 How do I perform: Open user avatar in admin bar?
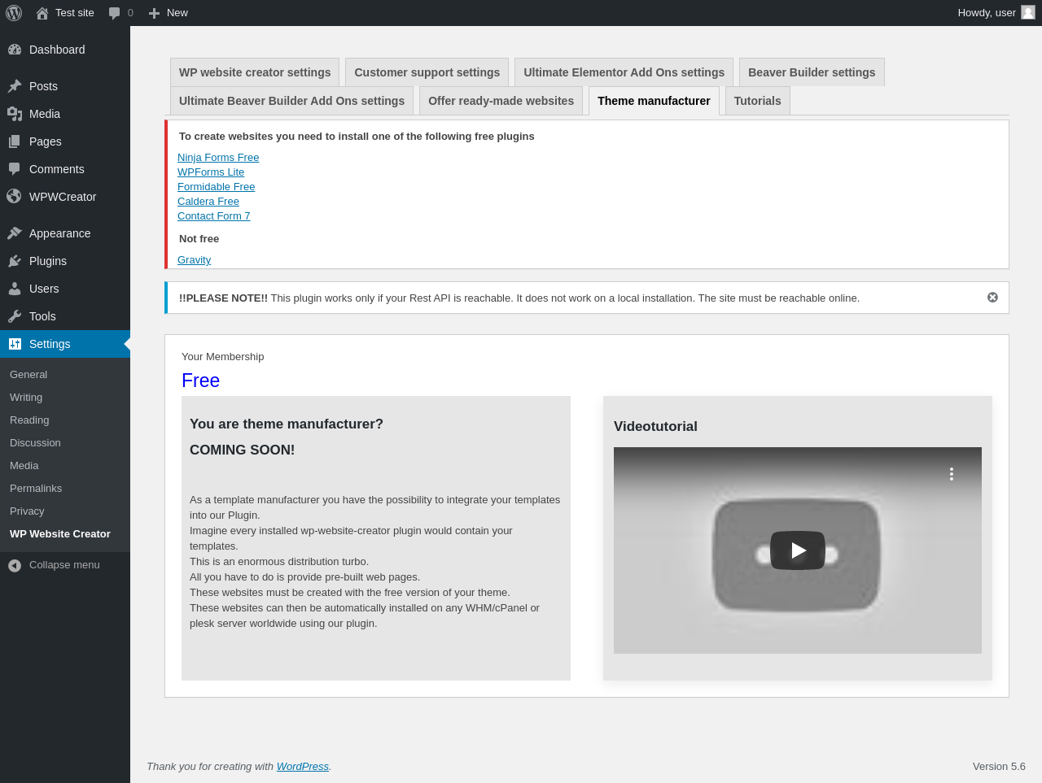[x=1028, y=12]
